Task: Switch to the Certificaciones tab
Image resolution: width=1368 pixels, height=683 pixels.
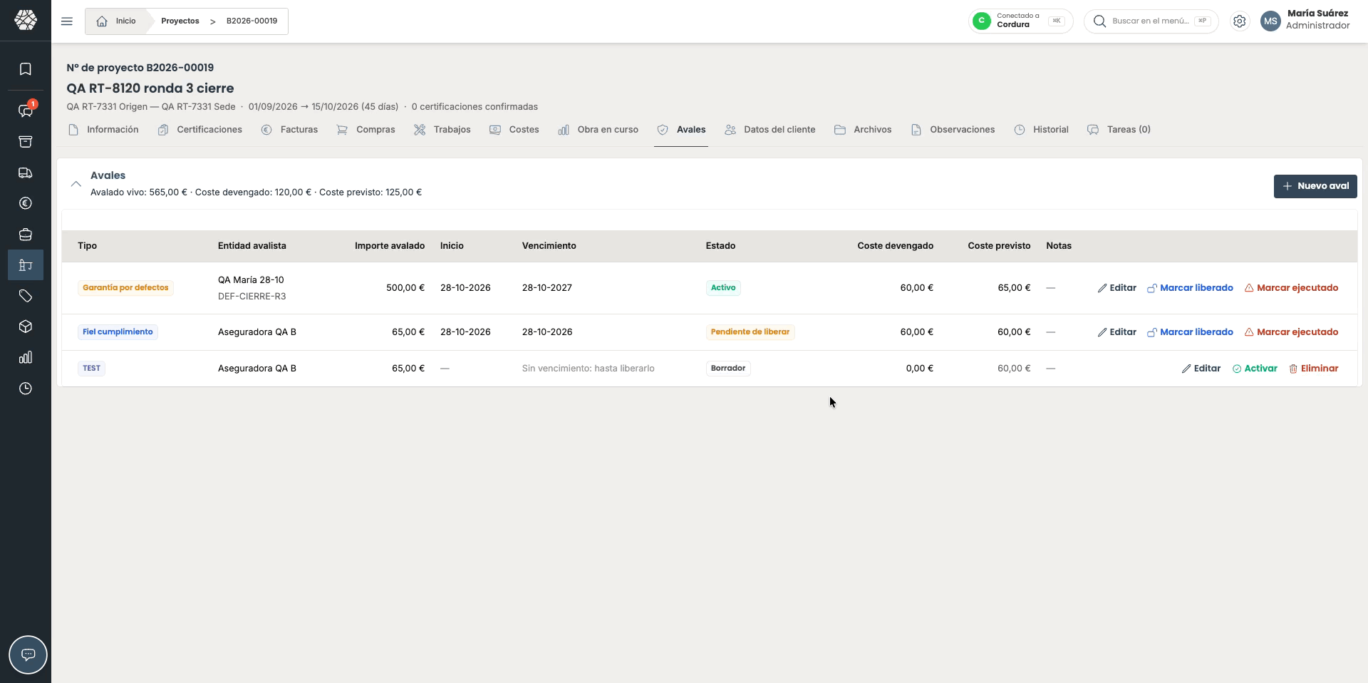Action: click(x=200, y=130)
